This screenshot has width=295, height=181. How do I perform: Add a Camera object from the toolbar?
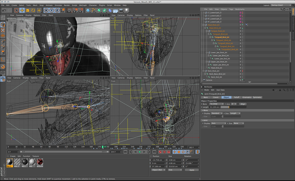click(x=121, y=10)
